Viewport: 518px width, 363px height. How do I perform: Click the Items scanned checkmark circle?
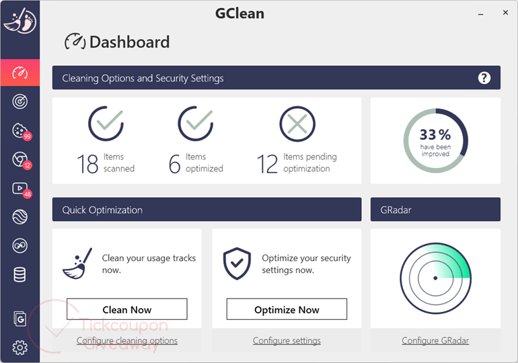[x=106, y=124]
